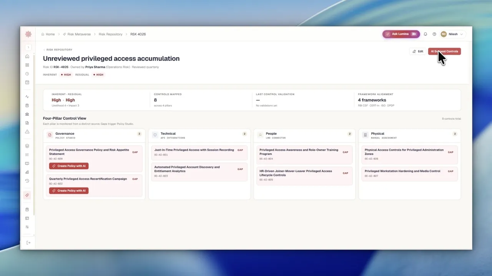Open the help question mark icon
This screenshot has width=492, height=276.
point(434,34)
